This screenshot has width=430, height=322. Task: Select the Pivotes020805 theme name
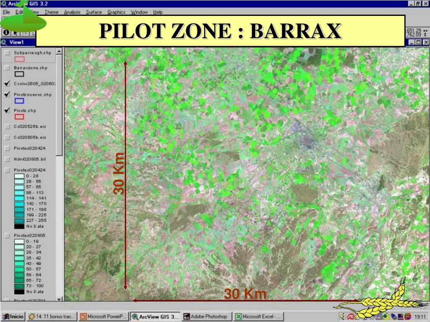30,236
